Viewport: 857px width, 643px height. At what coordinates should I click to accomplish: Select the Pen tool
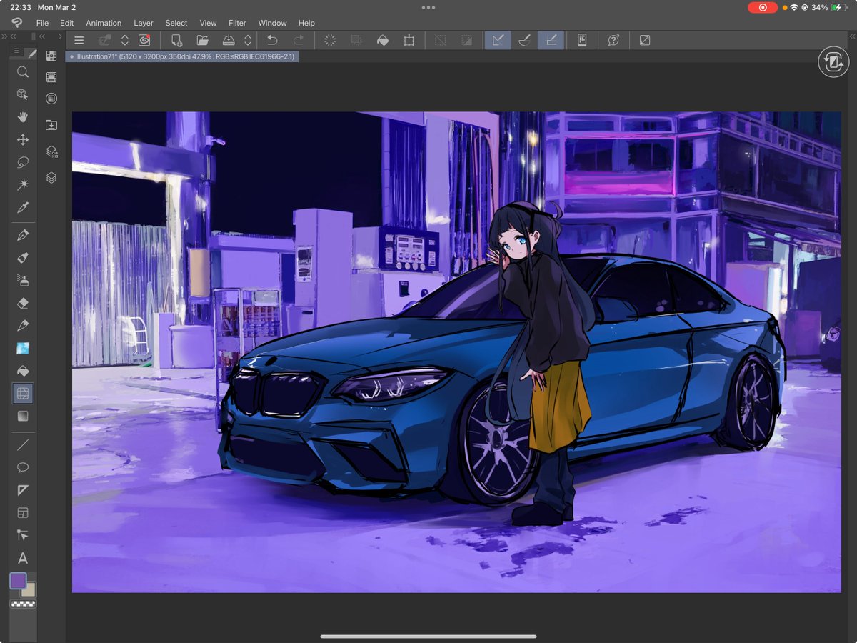point(23,235)
